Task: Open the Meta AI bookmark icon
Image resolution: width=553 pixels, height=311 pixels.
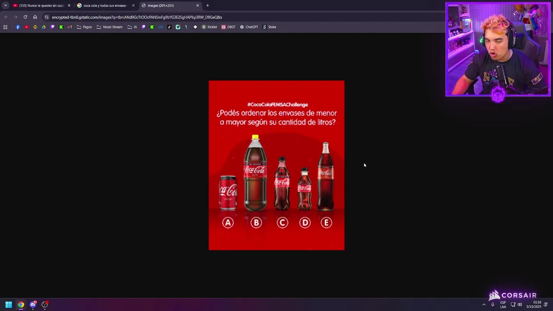Action: pos(161,27)
